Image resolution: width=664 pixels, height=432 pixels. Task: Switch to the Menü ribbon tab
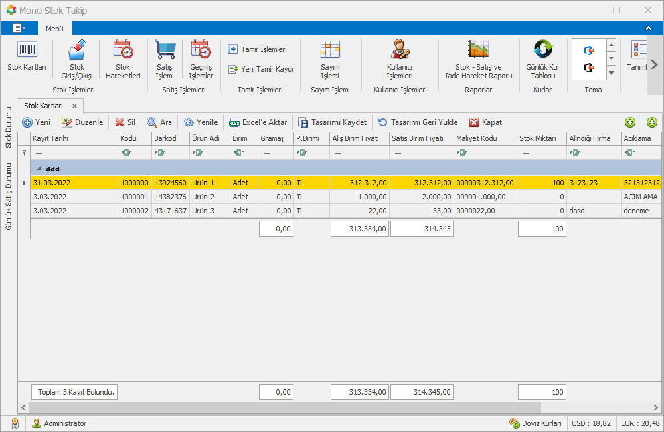[x=54, y=29]
